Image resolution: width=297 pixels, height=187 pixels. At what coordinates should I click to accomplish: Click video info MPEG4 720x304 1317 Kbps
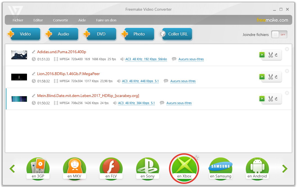pos(86,81)
